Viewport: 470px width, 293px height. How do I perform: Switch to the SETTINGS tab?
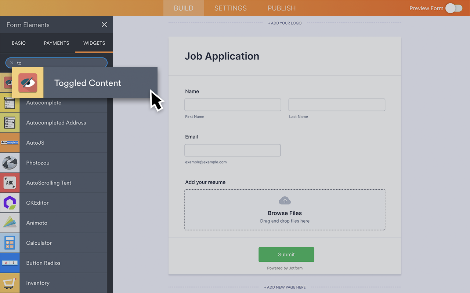(230, 8)
